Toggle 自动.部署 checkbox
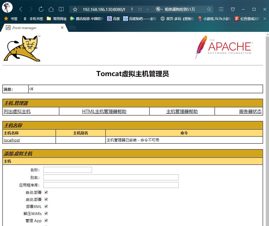Image resolution: width=269 pixels, height=226 pixels. tap(46, 192)
